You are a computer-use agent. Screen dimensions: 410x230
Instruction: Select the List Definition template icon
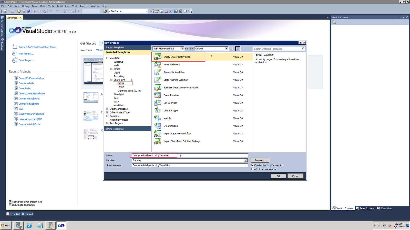point(157,103)
